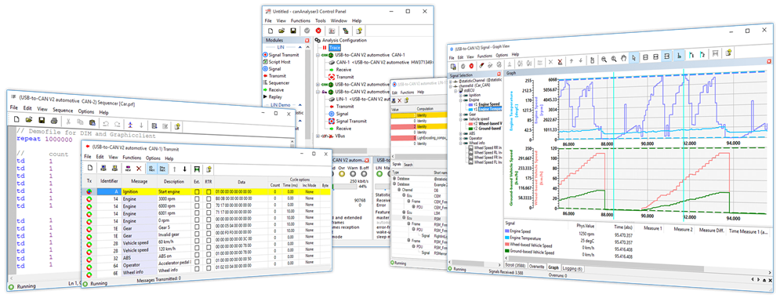
Task: Click Save icon in Control Panel toolbar
Action: [293, 31]
